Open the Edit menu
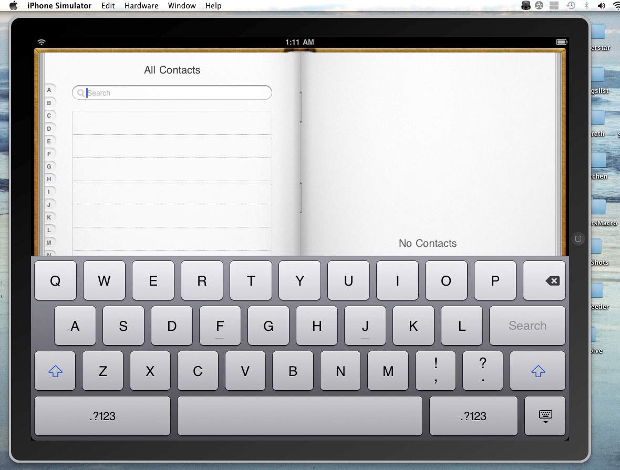620x470 pixels. [108, 6]
